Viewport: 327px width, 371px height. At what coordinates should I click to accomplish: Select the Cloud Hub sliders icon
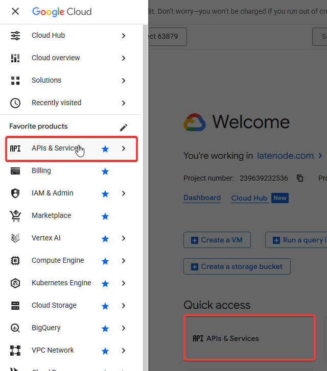coord(15,36)
